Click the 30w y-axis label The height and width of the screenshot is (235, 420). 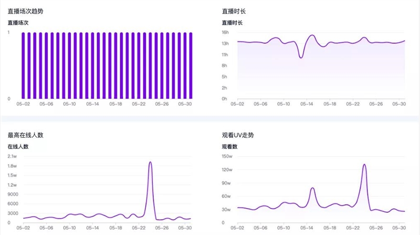[x=226, y=210]
